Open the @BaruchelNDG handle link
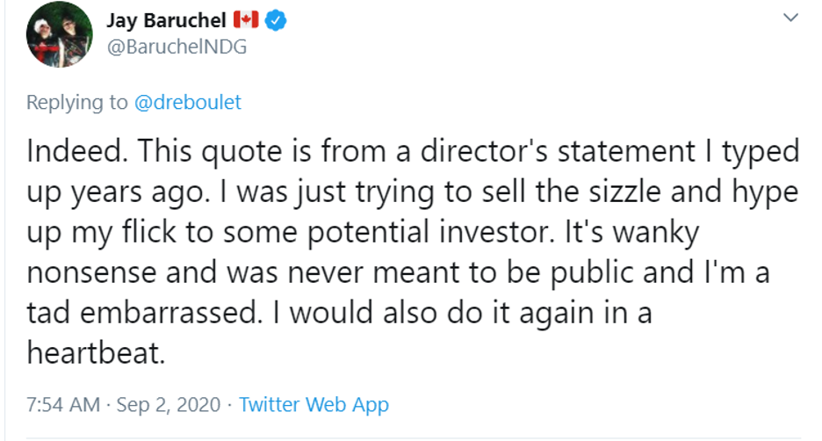 pyautogui.click(x=176, y=47)
